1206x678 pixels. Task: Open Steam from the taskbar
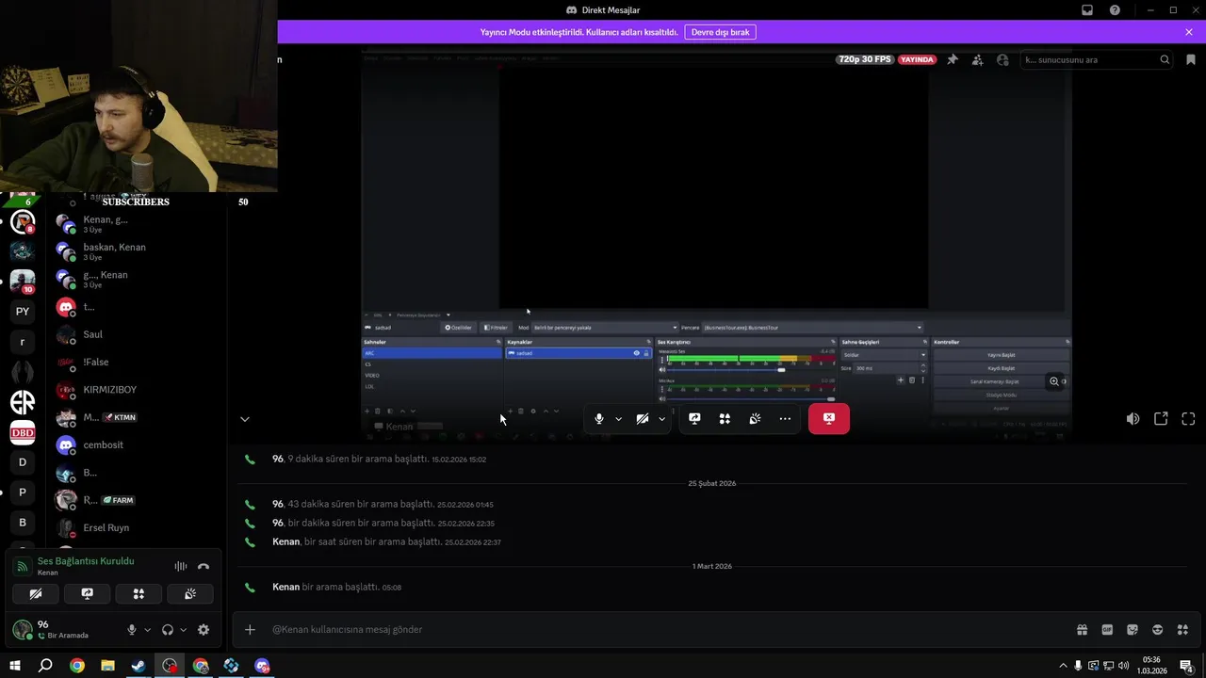pyautogui.click(x=139, y=666)
